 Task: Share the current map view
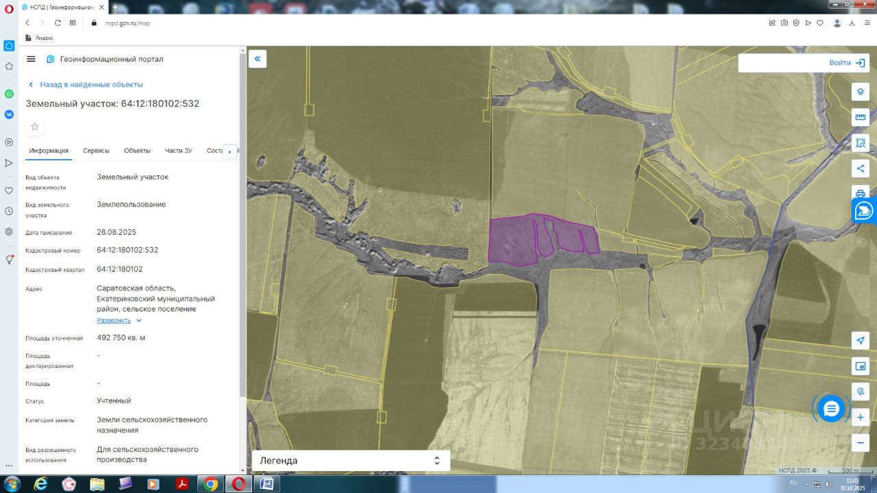coord(861,168)
